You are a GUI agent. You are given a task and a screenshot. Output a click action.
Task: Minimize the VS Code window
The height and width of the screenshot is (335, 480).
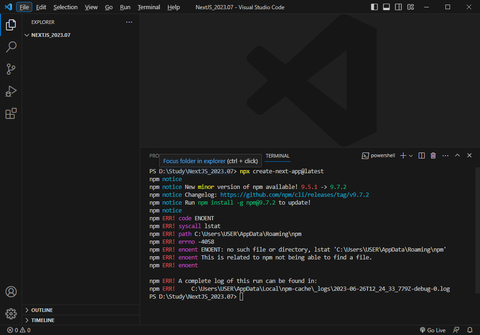427,7
